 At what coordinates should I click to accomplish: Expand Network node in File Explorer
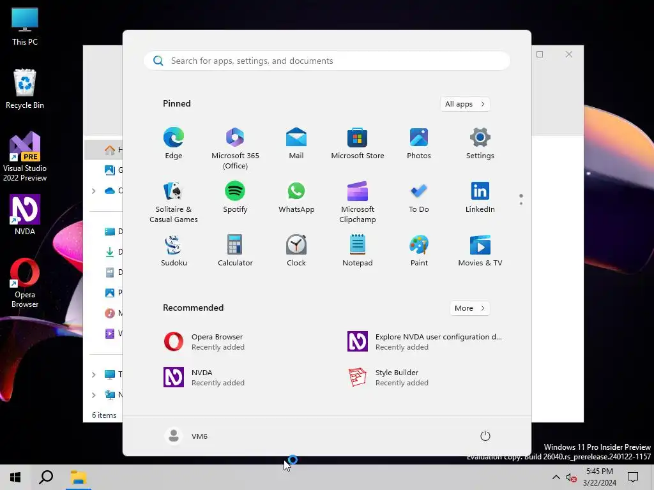pos(93,394)
